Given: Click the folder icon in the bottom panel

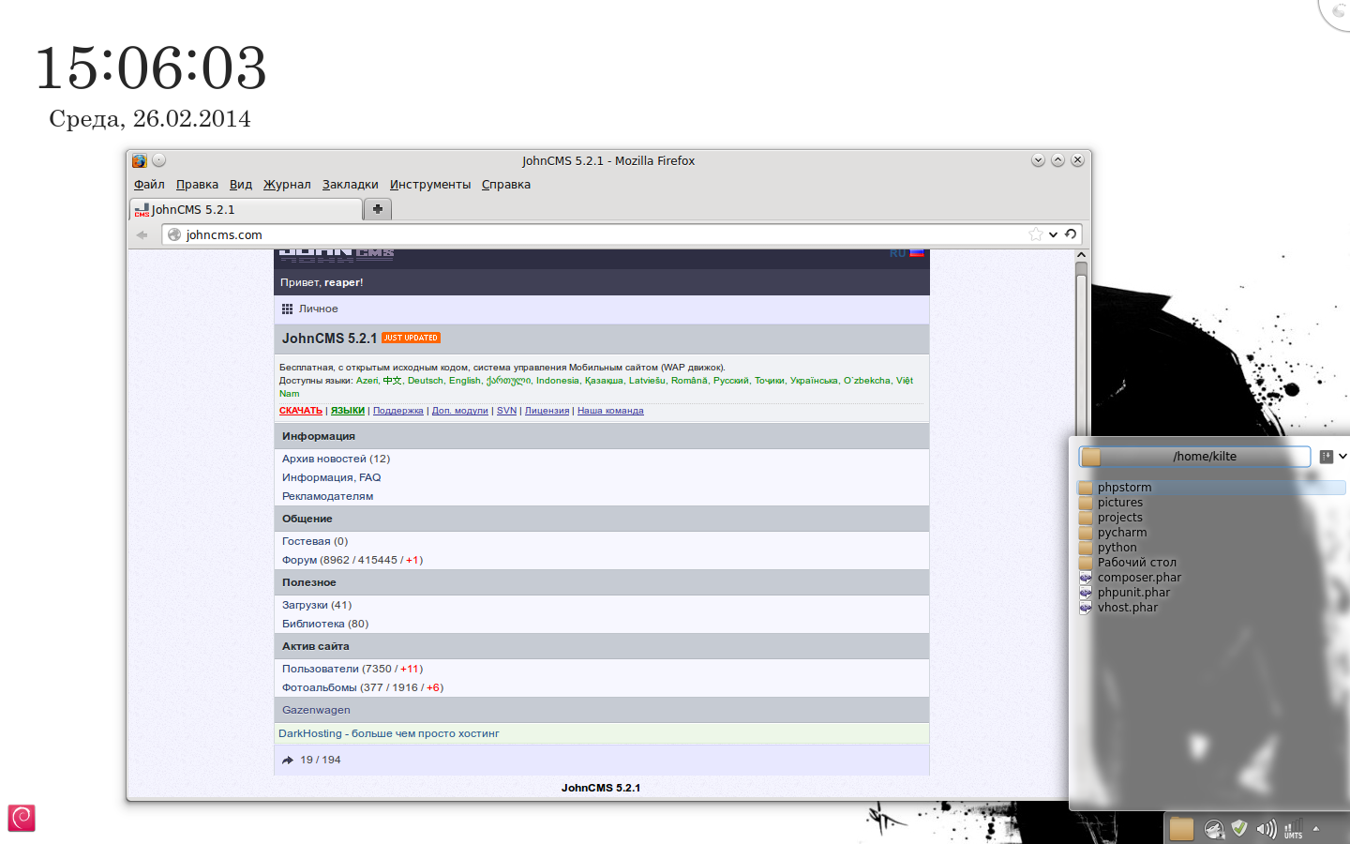Looking at the screenshot, I should coord(1181,828).
